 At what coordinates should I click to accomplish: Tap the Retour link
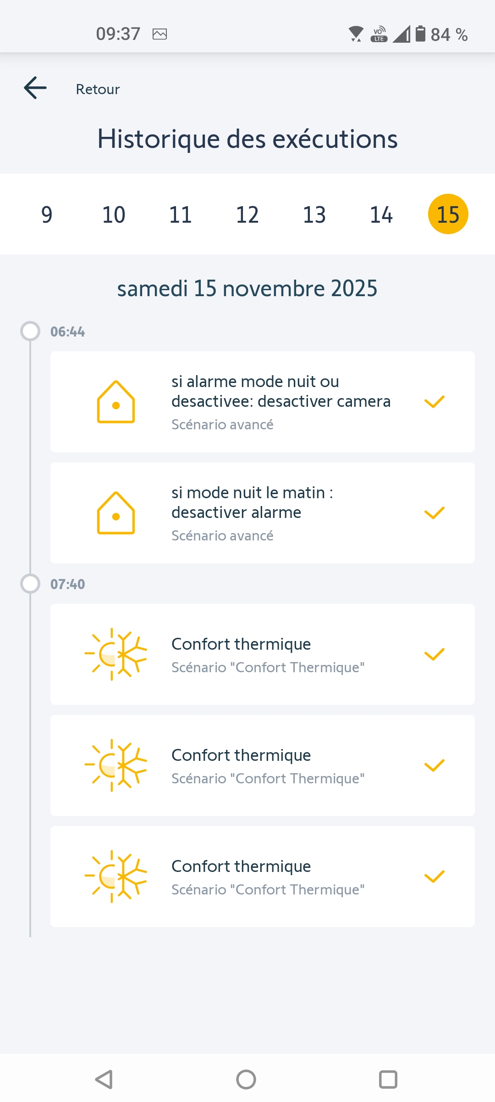pos(98,89)
